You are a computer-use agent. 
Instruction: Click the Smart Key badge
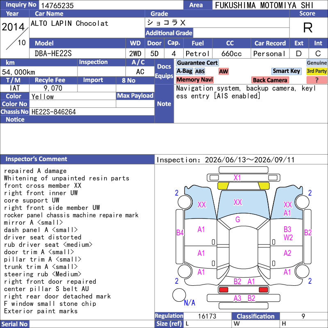click(x=286, y=71)
